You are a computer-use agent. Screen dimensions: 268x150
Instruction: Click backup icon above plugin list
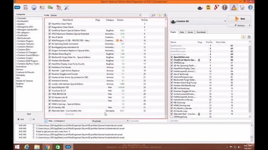tap(249, 37)
